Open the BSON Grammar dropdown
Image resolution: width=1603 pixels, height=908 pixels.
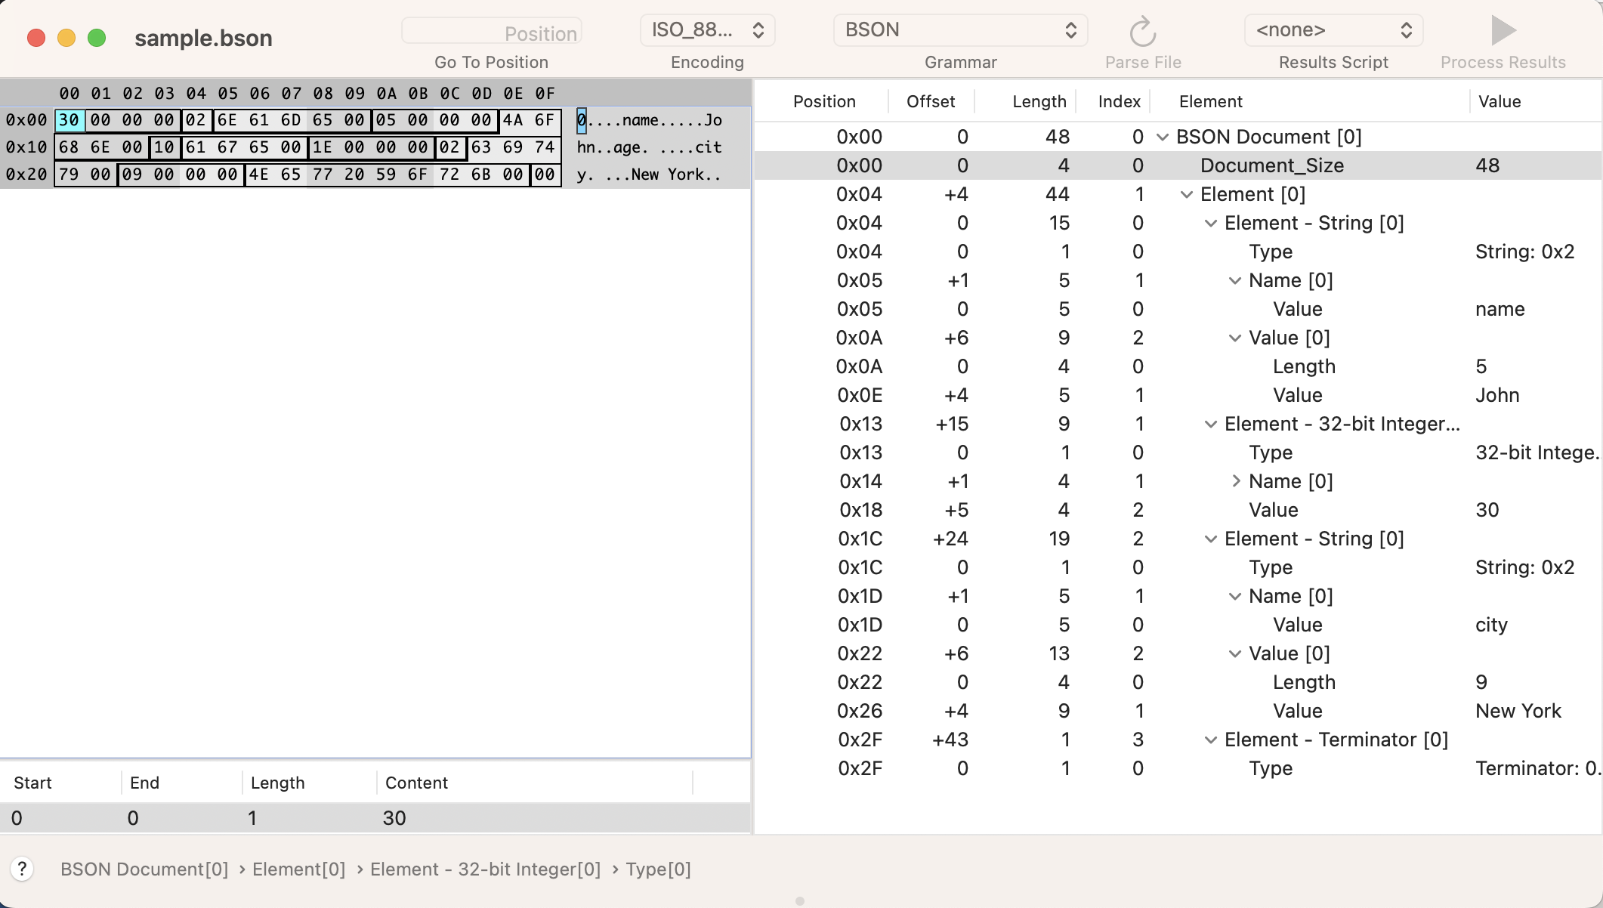click(959, 30)
